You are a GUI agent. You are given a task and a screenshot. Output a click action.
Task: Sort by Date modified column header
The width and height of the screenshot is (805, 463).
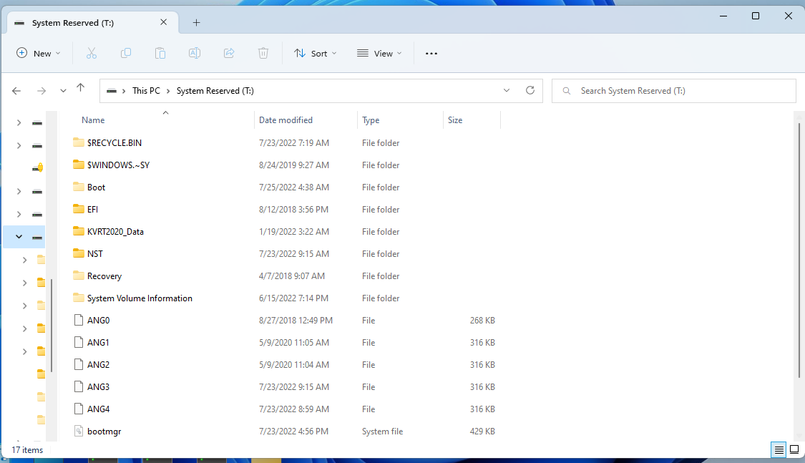tap(286, 120)
